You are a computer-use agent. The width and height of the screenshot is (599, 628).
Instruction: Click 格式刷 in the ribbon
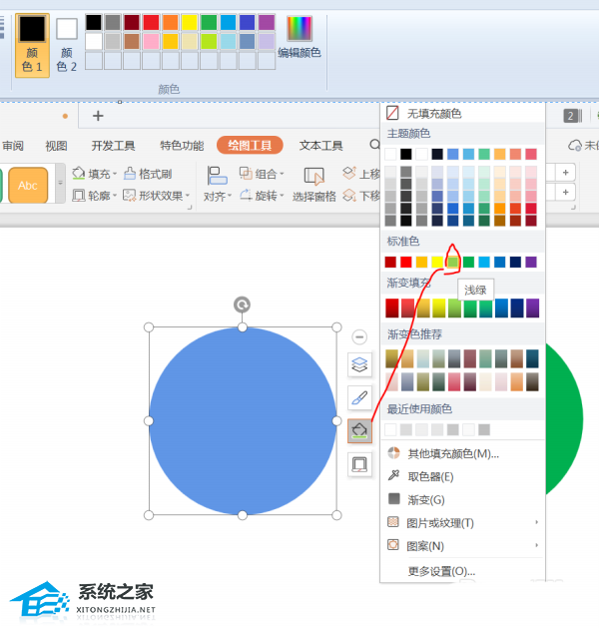148,174
